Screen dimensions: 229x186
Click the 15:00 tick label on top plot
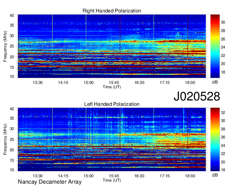click(x=89, y=83)
